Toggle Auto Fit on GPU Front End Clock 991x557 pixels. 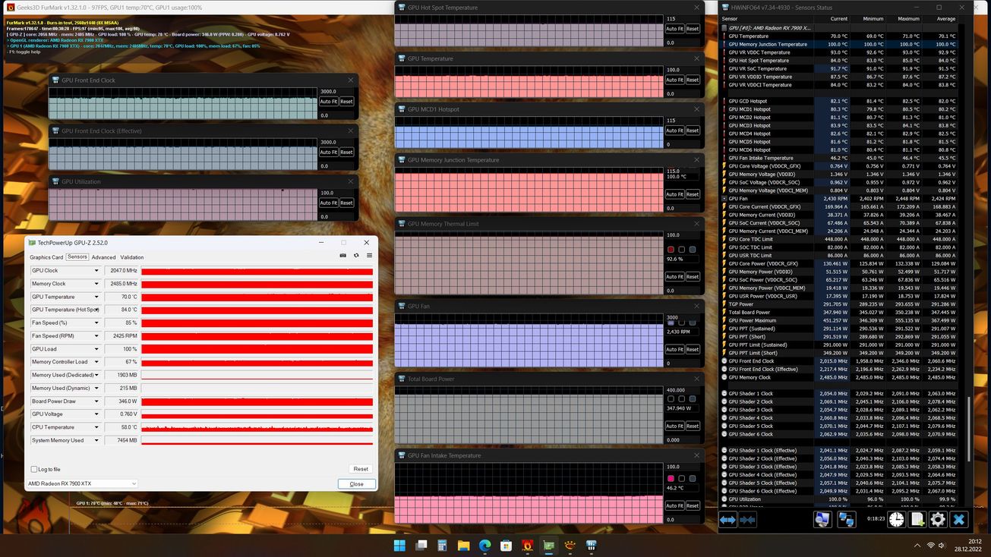click(328, 101)
